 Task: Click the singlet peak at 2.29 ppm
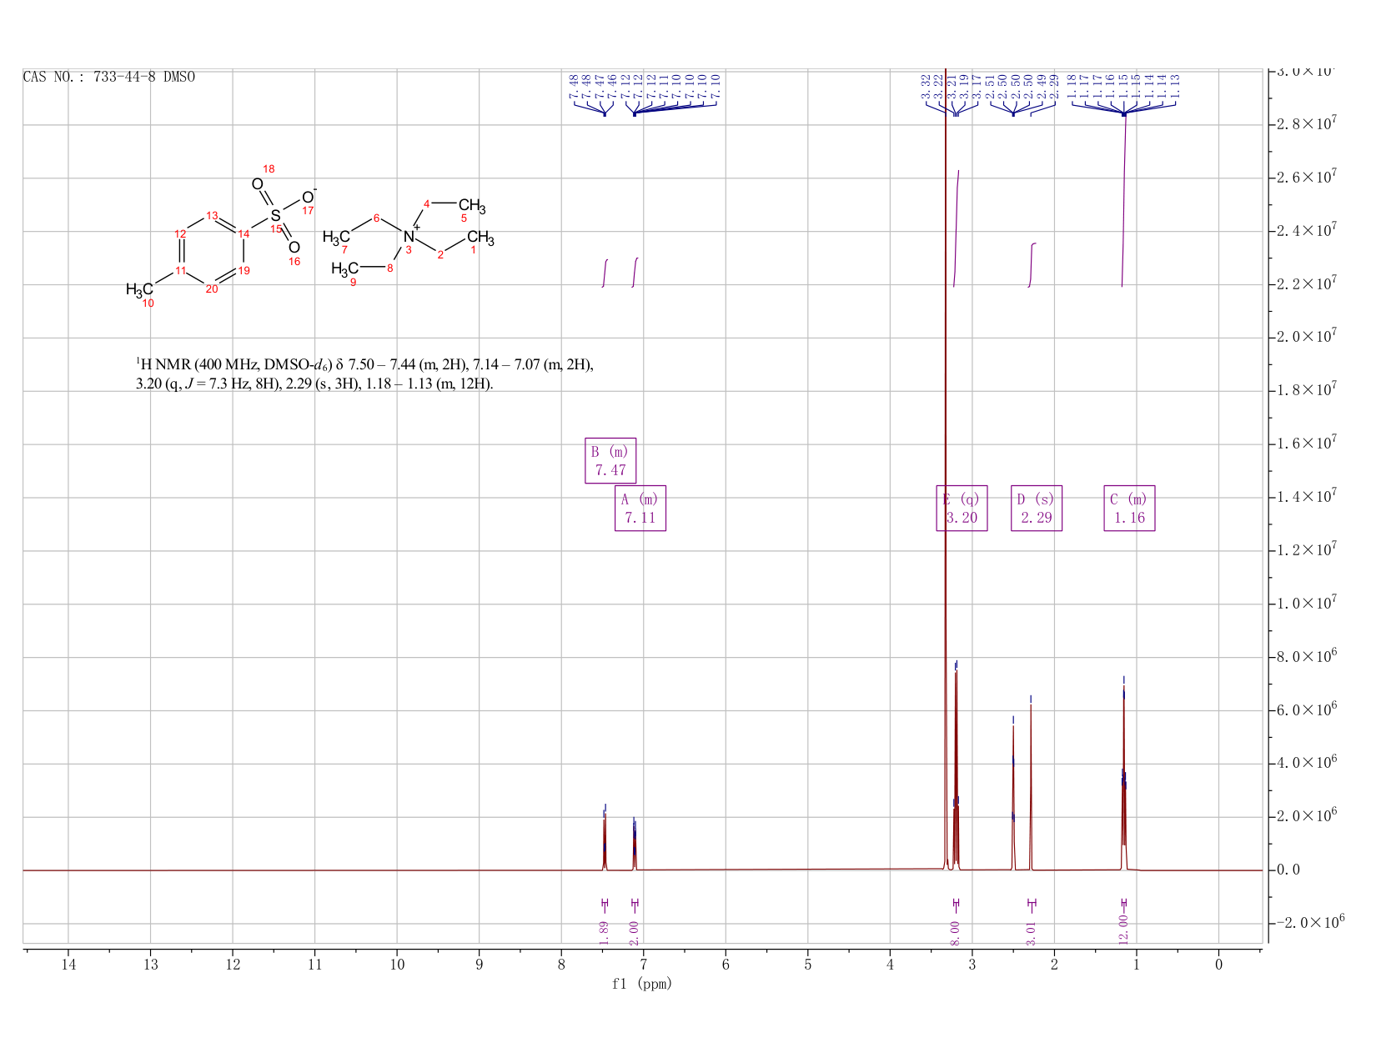pyautogui.click(x=1031, y=786)
